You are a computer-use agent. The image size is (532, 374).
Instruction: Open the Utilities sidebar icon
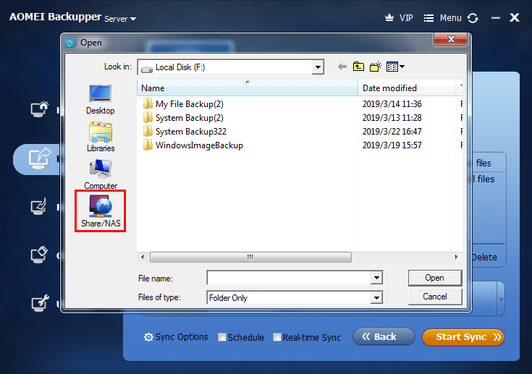pyautogui.click(x=40, y=303)
